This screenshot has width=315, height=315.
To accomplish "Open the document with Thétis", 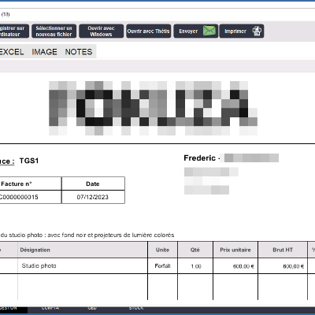I will tap(149, 31).
